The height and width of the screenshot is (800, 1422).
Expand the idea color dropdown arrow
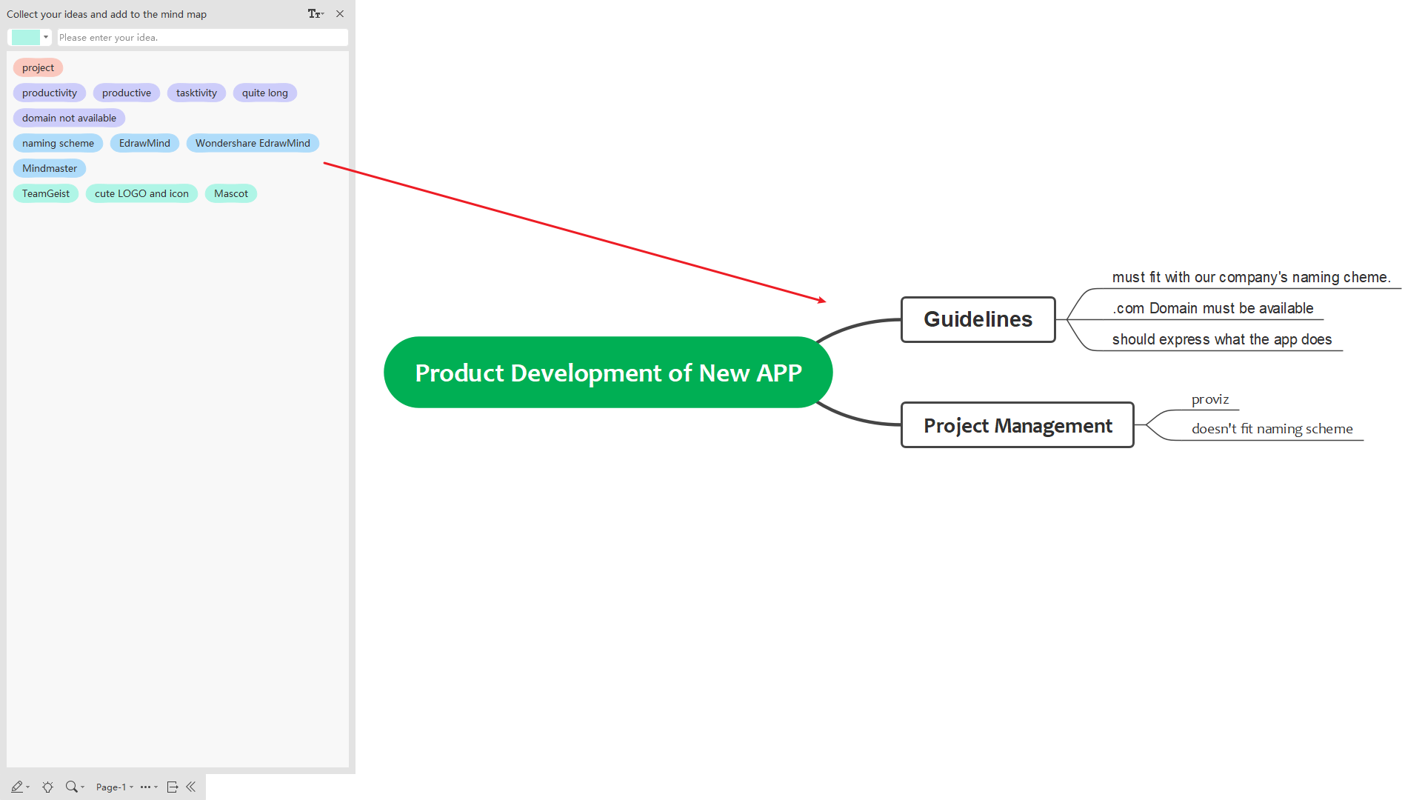pos(46,37)
